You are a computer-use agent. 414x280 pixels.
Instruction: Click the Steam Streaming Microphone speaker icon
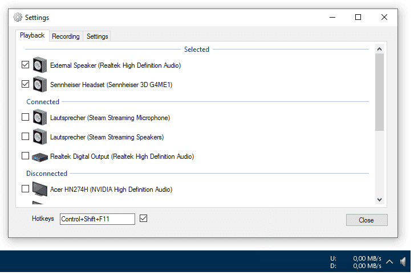point(39,118)
